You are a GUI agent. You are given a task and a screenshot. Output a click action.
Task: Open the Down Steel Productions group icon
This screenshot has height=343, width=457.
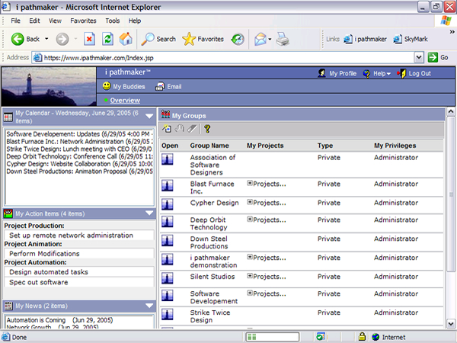tap(168, 241)
